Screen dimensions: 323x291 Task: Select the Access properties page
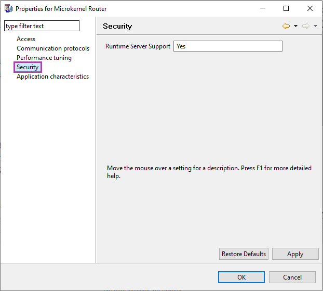tap(26, 39)
